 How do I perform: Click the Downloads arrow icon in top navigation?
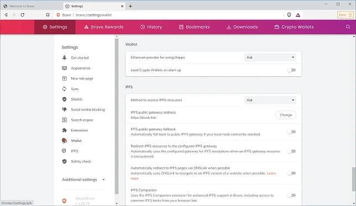229,27
